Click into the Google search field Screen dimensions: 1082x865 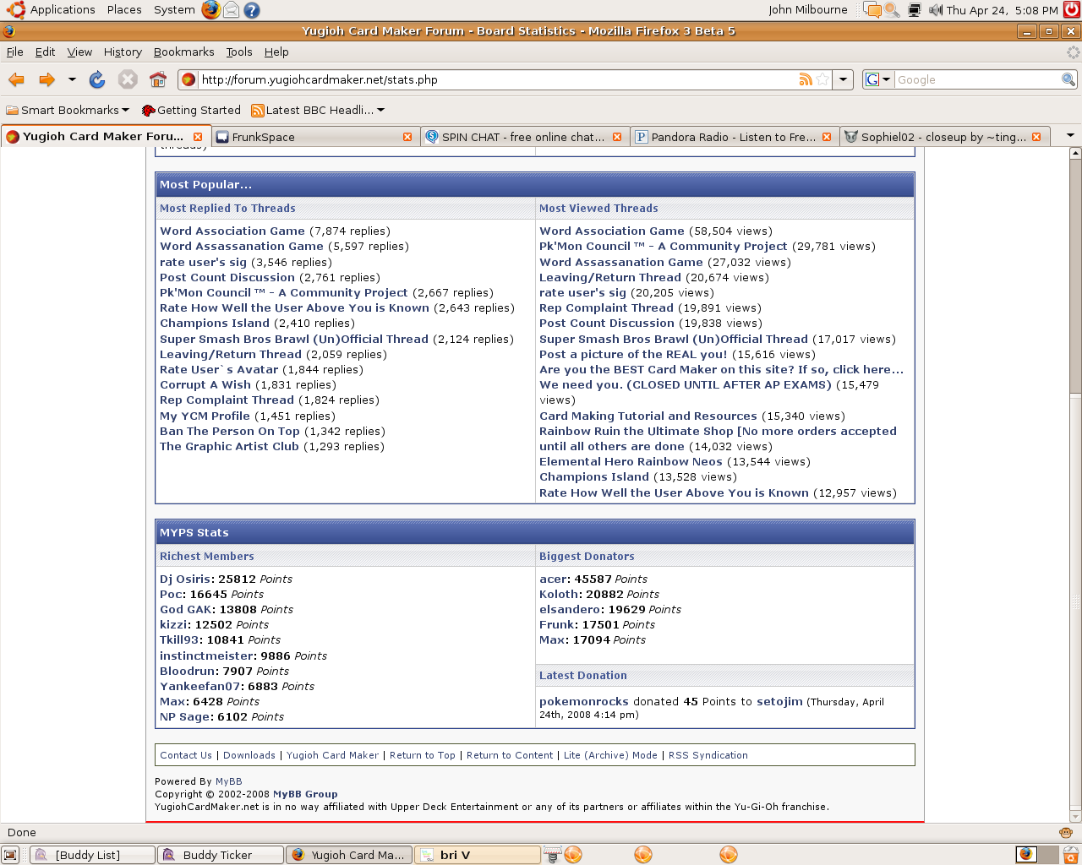(x=976, y=79)
